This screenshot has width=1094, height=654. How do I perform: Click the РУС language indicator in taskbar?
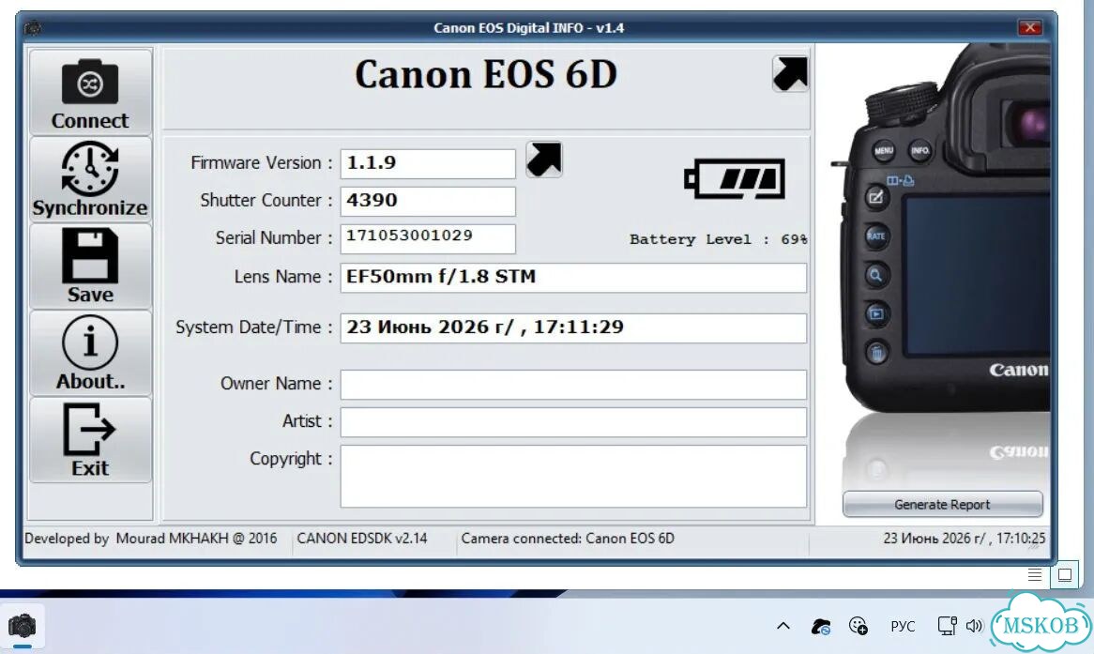click(x=903, y=626)
